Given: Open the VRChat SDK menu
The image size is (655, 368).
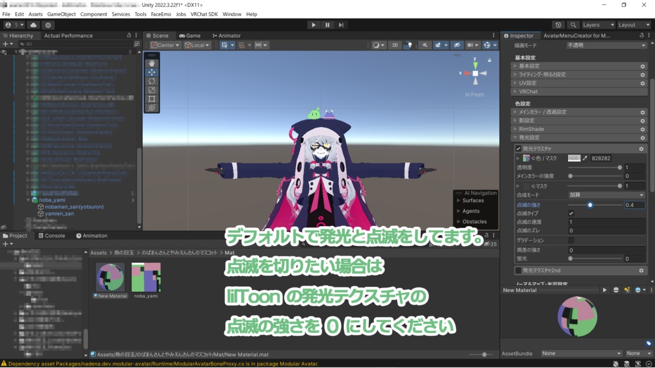Looking at the screenshot, I should click(203, 13).
